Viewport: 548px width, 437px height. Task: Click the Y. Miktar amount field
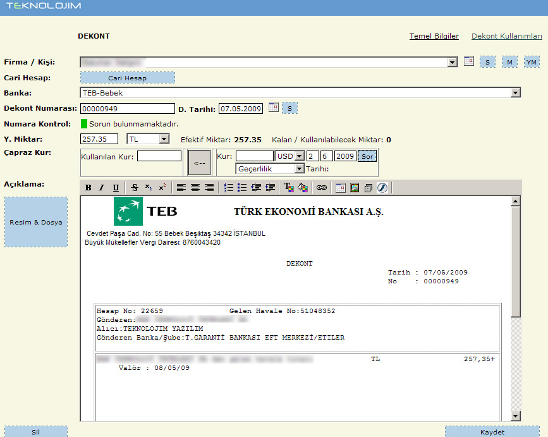point(99,138)
